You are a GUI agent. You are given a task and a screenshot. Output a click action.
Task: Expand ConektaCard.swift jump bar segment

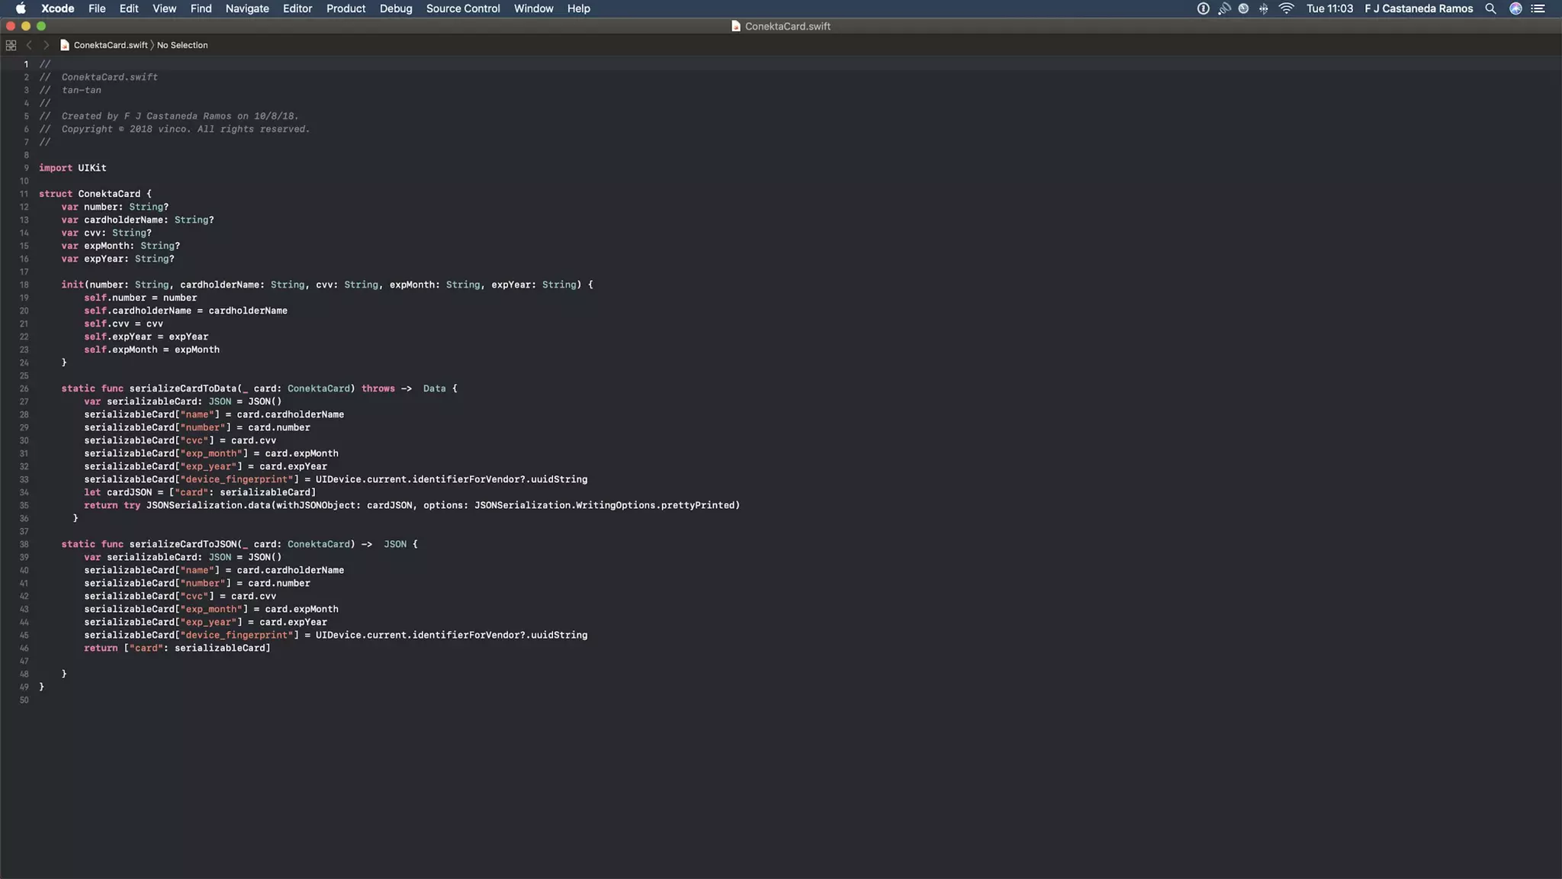pos(111,45)
